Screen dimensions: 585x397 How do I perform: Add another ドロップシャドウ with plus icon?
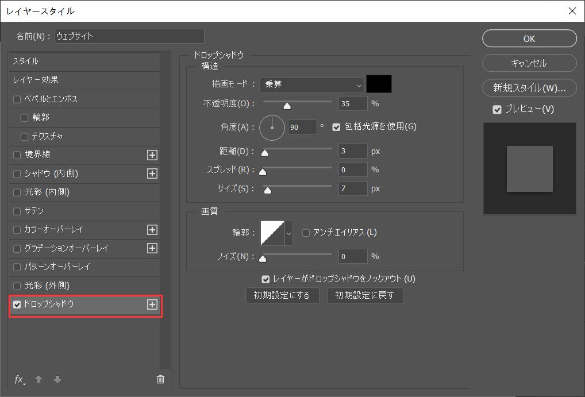point(152,305)
